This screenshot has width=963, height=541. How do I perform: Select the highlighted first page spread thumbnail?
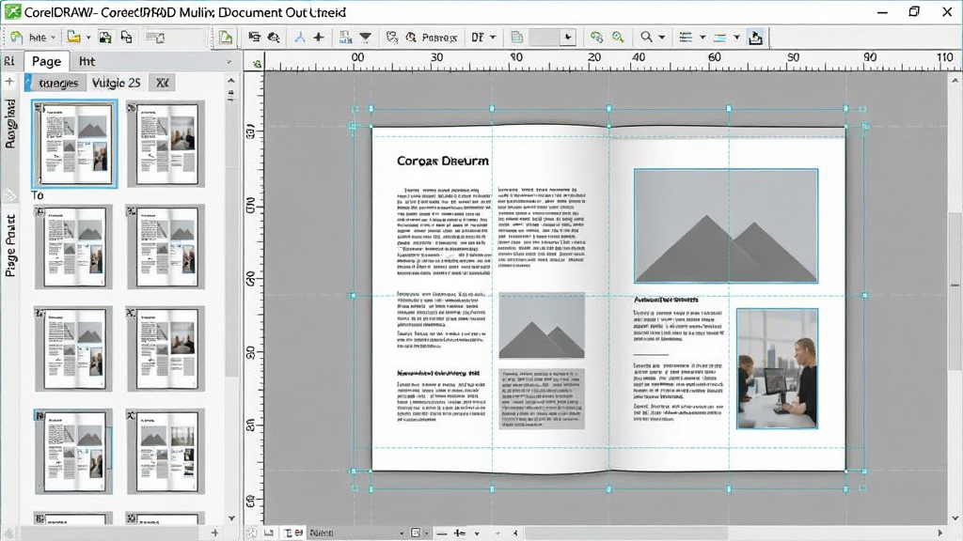coord(74,144)
